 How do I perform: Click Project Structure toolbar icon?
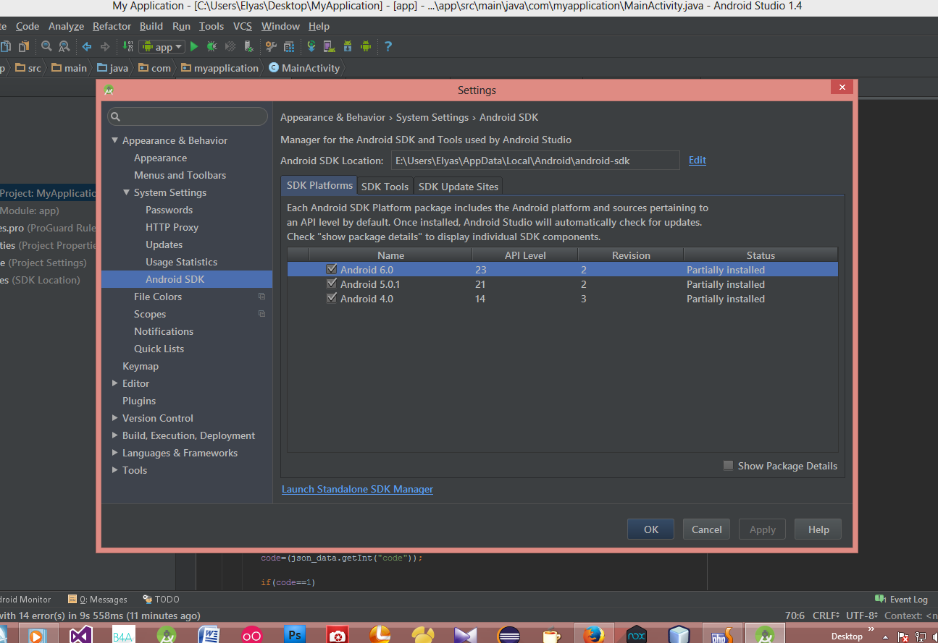[289, 46]
